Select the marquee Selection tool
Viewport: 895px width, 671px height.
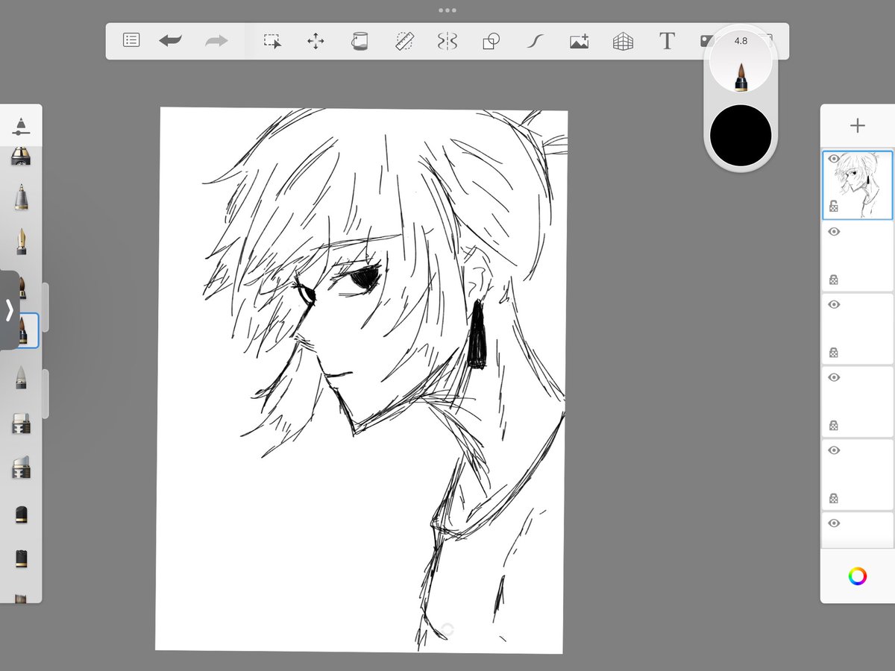[272, 42]
